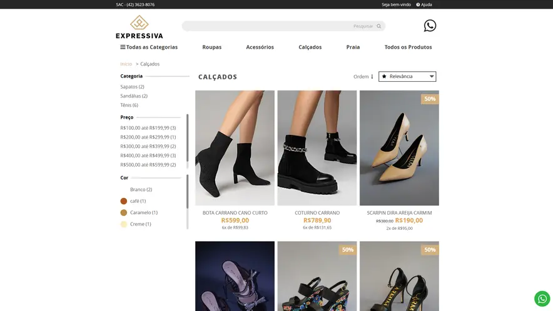This screenshot has width=553, height=311.
Task: Click the Ajuda link in top bar
Action: coord(427,4)
